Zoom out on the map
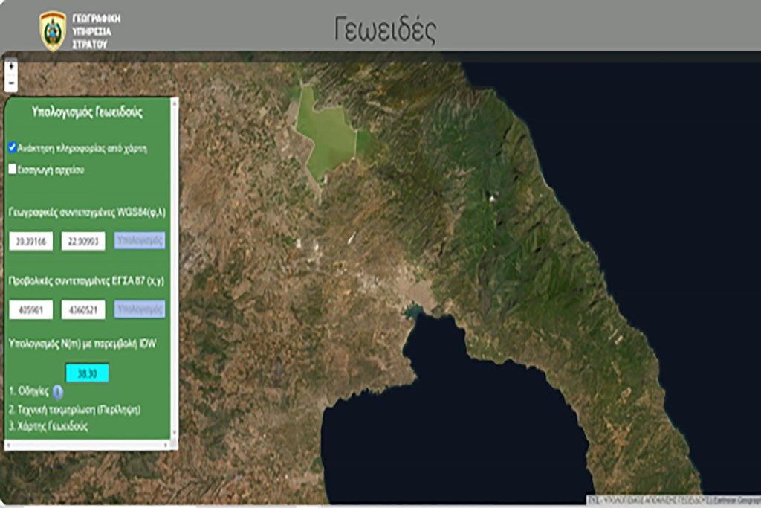 10,83
